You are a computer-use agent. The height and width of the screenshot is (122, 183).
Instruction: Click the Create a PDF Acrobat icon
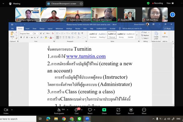coord(156,35)
